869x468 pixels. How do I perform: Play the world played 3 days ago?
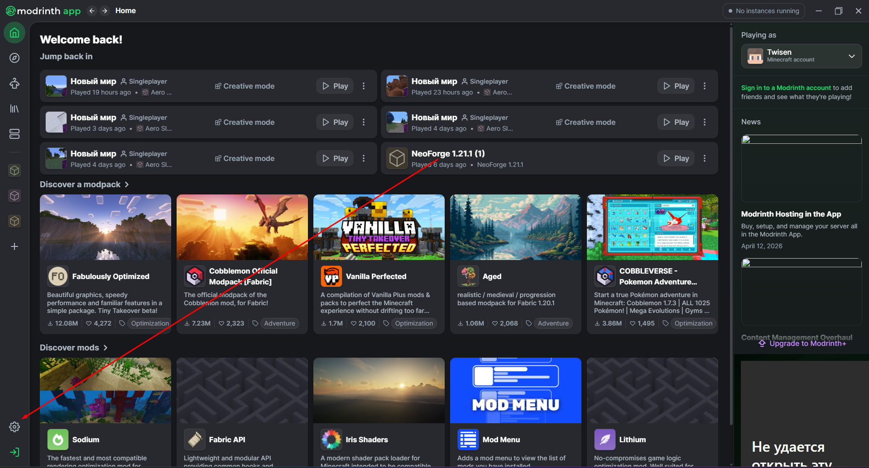tap(335, 122)
